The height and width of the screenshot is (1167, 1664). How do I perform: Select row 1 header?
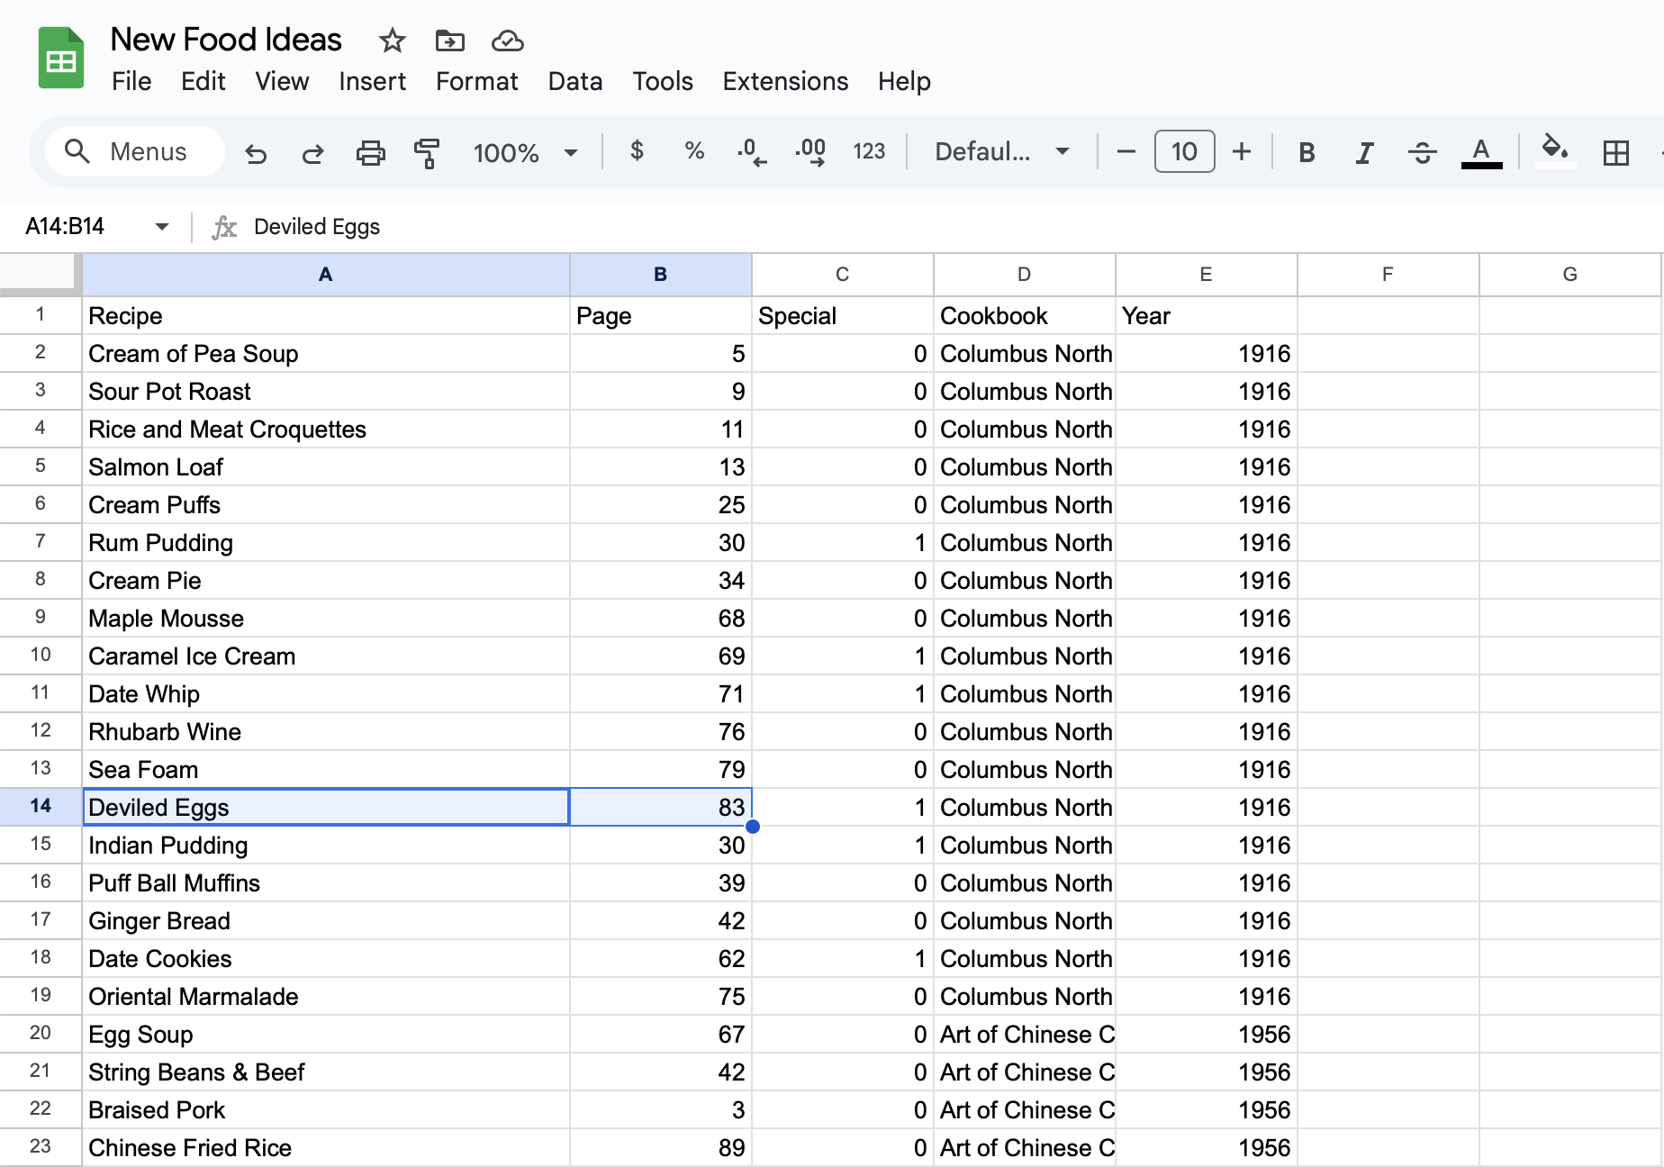(x=41, y=315)
